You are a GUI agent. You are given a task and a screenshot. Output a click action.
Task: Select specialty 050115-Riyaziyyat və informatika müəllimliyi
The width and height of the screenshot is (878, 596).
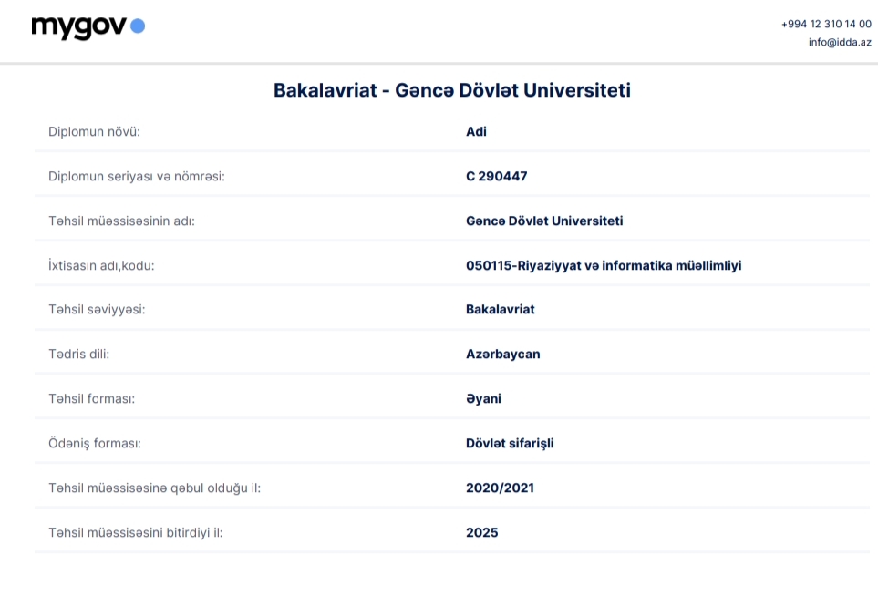pos(603,265)
